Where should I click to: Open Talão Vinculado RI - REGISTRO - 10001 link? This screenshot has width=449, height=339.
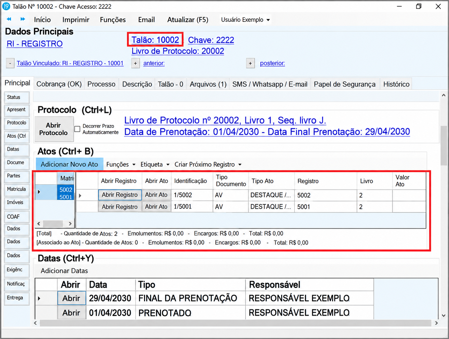(70, 63)
